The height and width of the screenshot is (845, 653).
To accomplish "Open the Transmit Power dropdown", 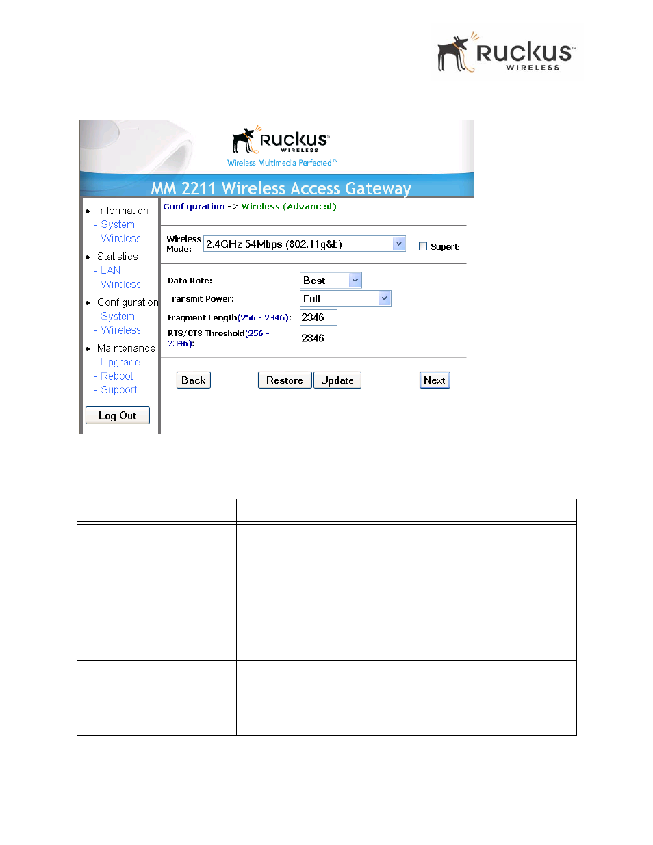I will click(346, 299).
